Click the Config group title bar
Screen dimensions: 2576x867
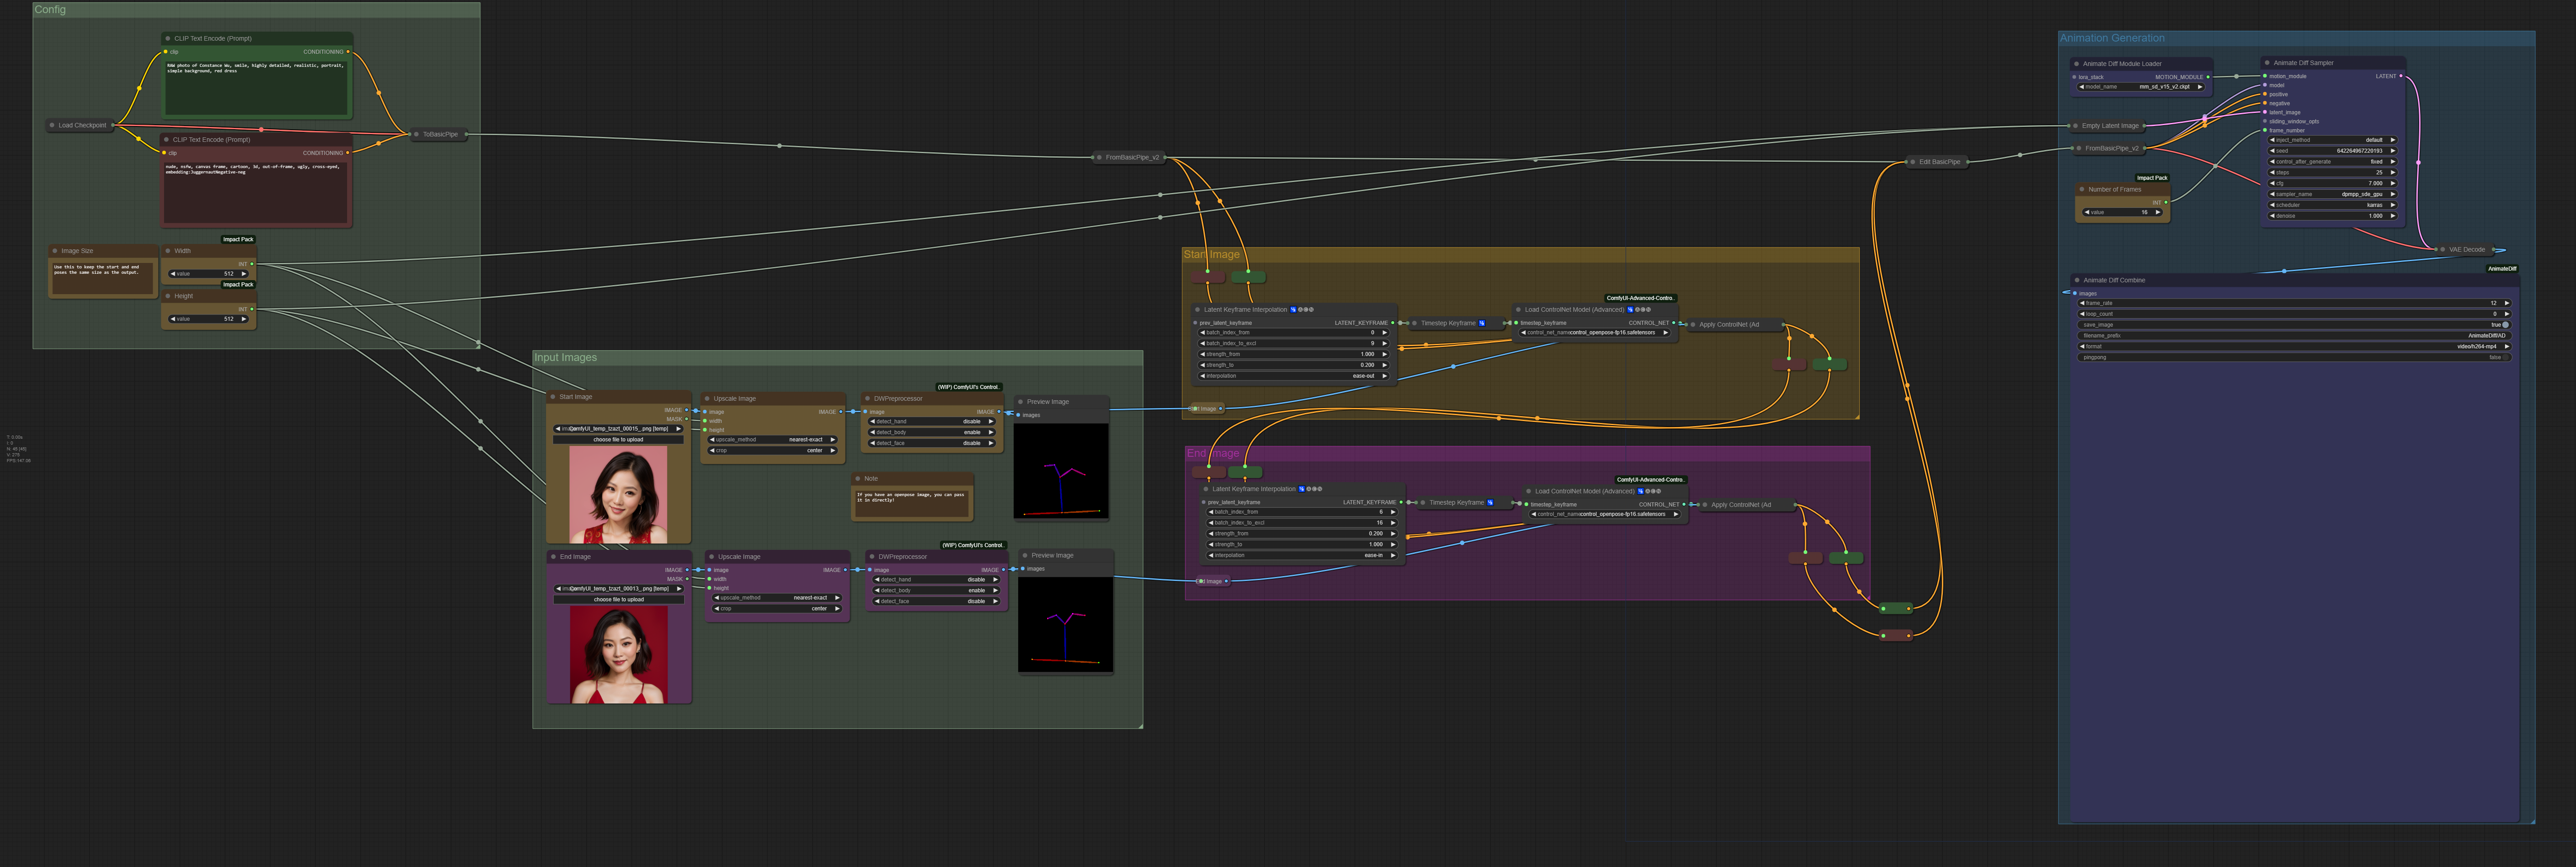[x=50, y=9]
